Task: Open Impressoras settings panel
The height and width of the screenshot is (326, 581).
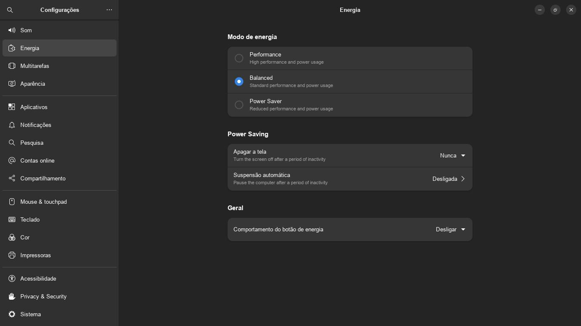Action: click(x=60, y=255)
